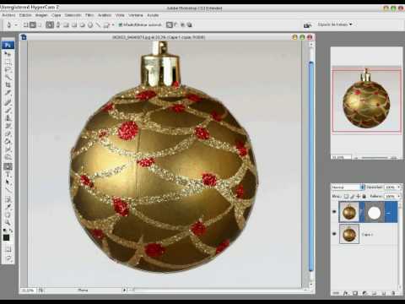Click the Change screen mode button
Viewport: 405px width, 304px height.
(8, 258)
